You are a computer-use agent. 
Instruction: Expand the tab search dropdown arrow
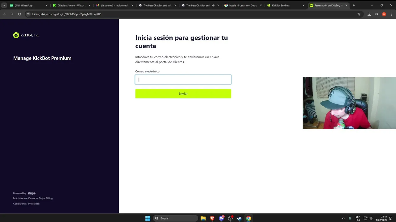(4, 5)
